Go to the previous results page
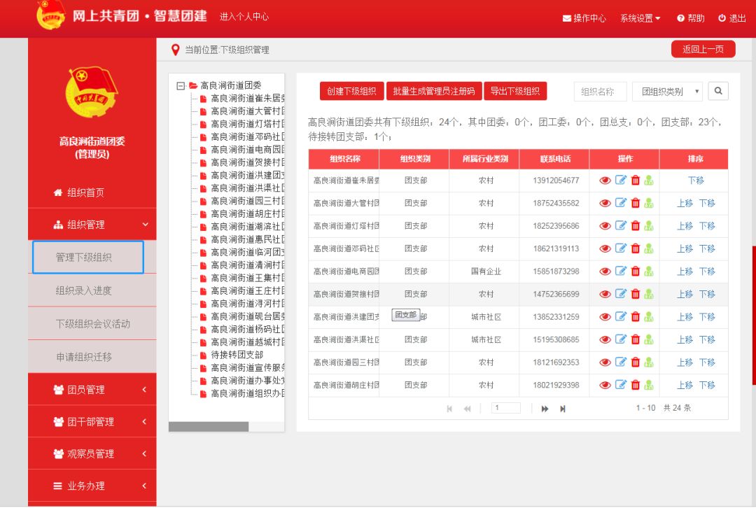 point(467,409)
